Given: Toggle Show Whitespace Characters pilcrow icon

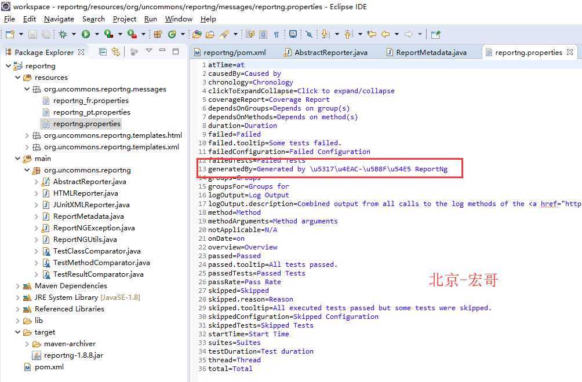Looking at the screenshot, I should tap(277, 35).
